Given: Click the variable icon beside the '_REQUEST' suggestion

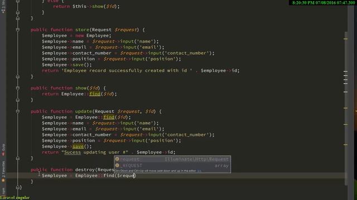Looking at the screenshot, I should pyautogui.click(x=117, y=166).
